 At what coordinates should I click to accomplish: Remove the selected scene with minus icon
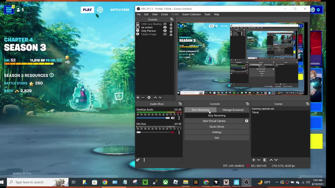point(259,160)
